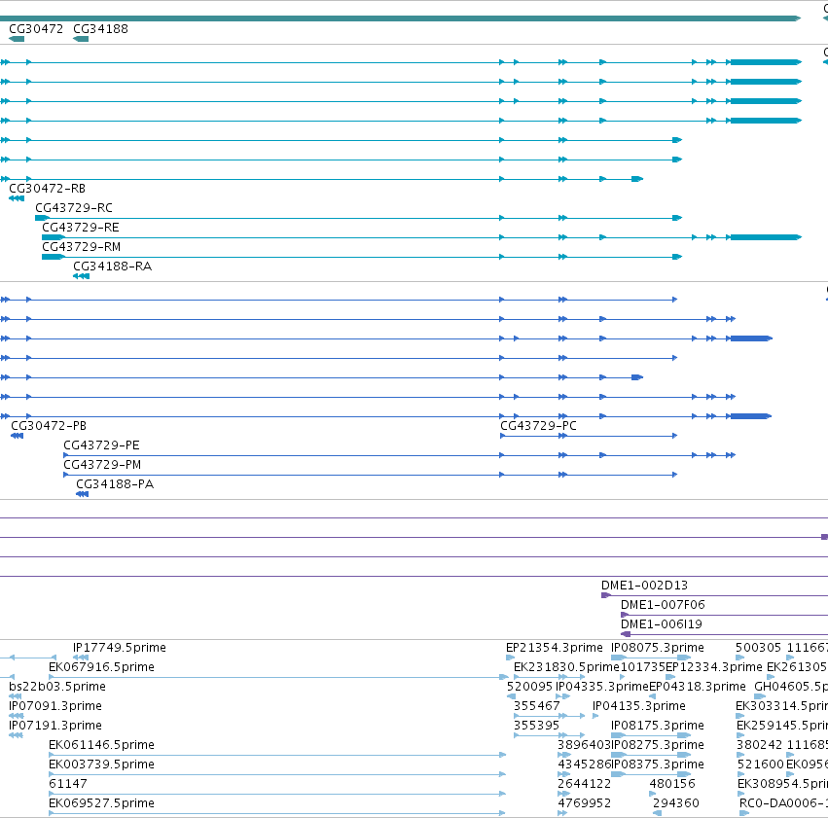Image resolution: width=828 pixels, height=818 pixels.
Task: Select the CG43729-PC protein label
Action: pos(538,426)
